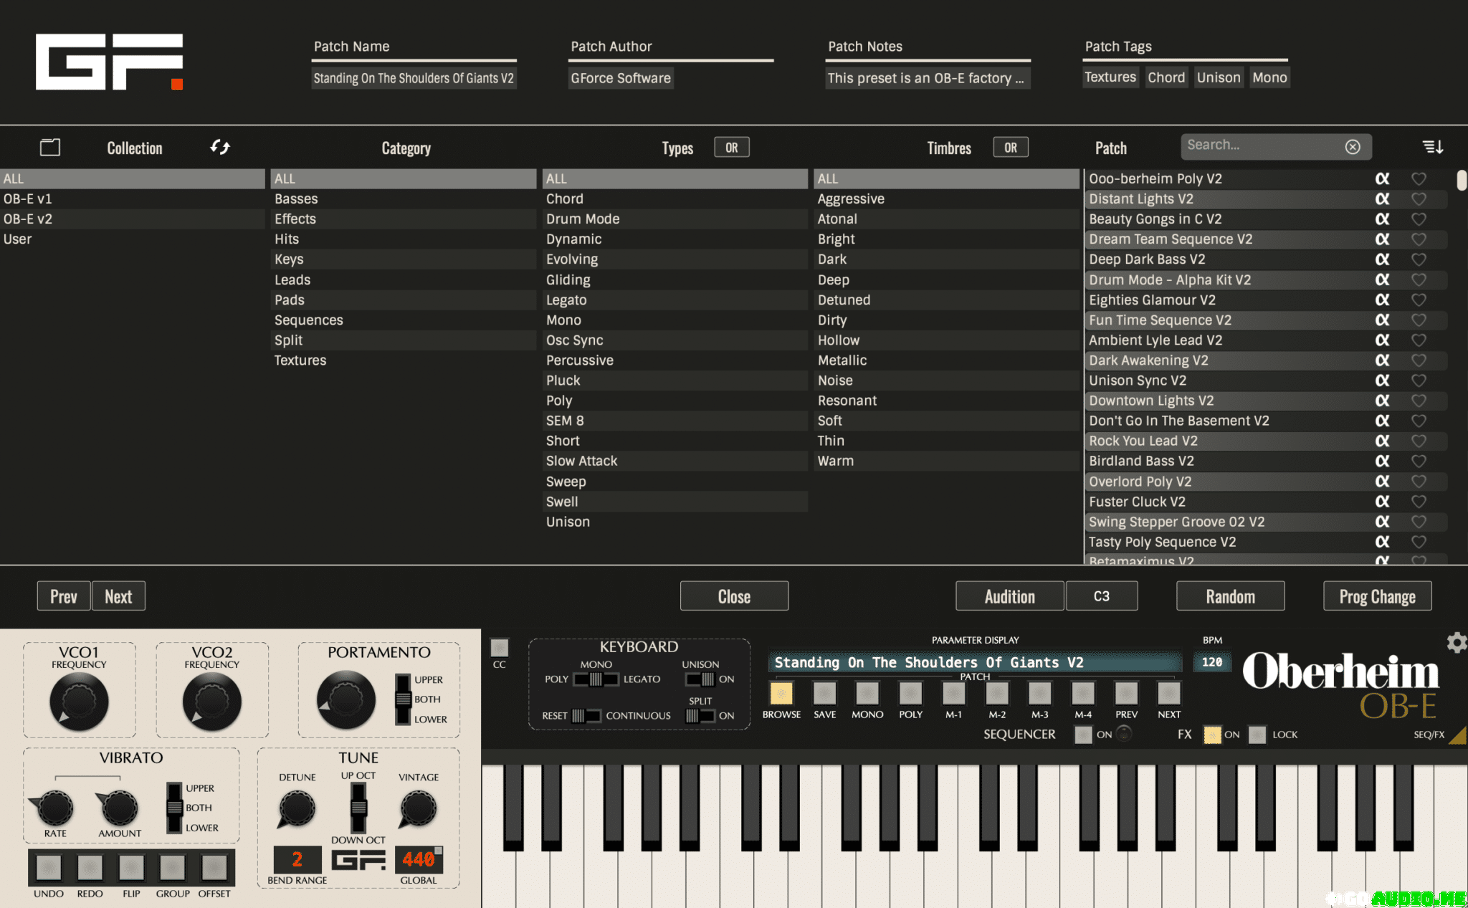Image resolution: width=1468 pixels, height=908 pixels.
Task: Toggle FX LOCK button
Action: [x=1257, y=735]
